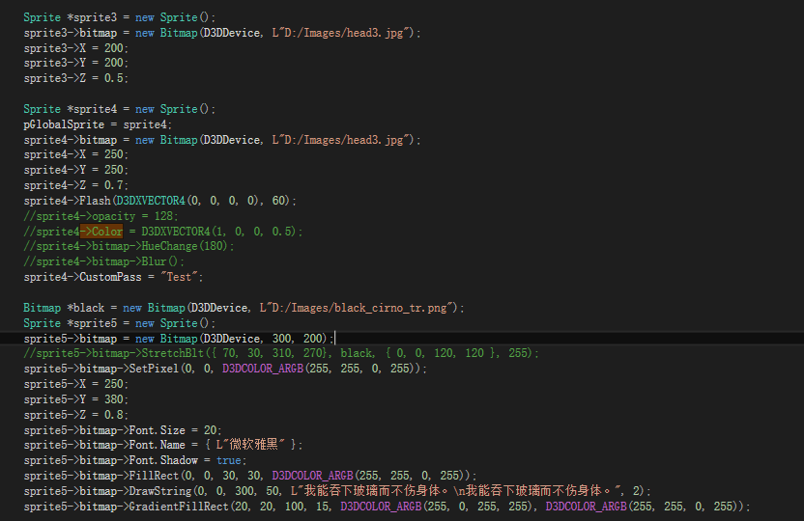Click the sprite4 bitmap head3.jpg assignment line
Image resolution: width=804 pixels, height=521 pixels.
click(x=222, y=140)
